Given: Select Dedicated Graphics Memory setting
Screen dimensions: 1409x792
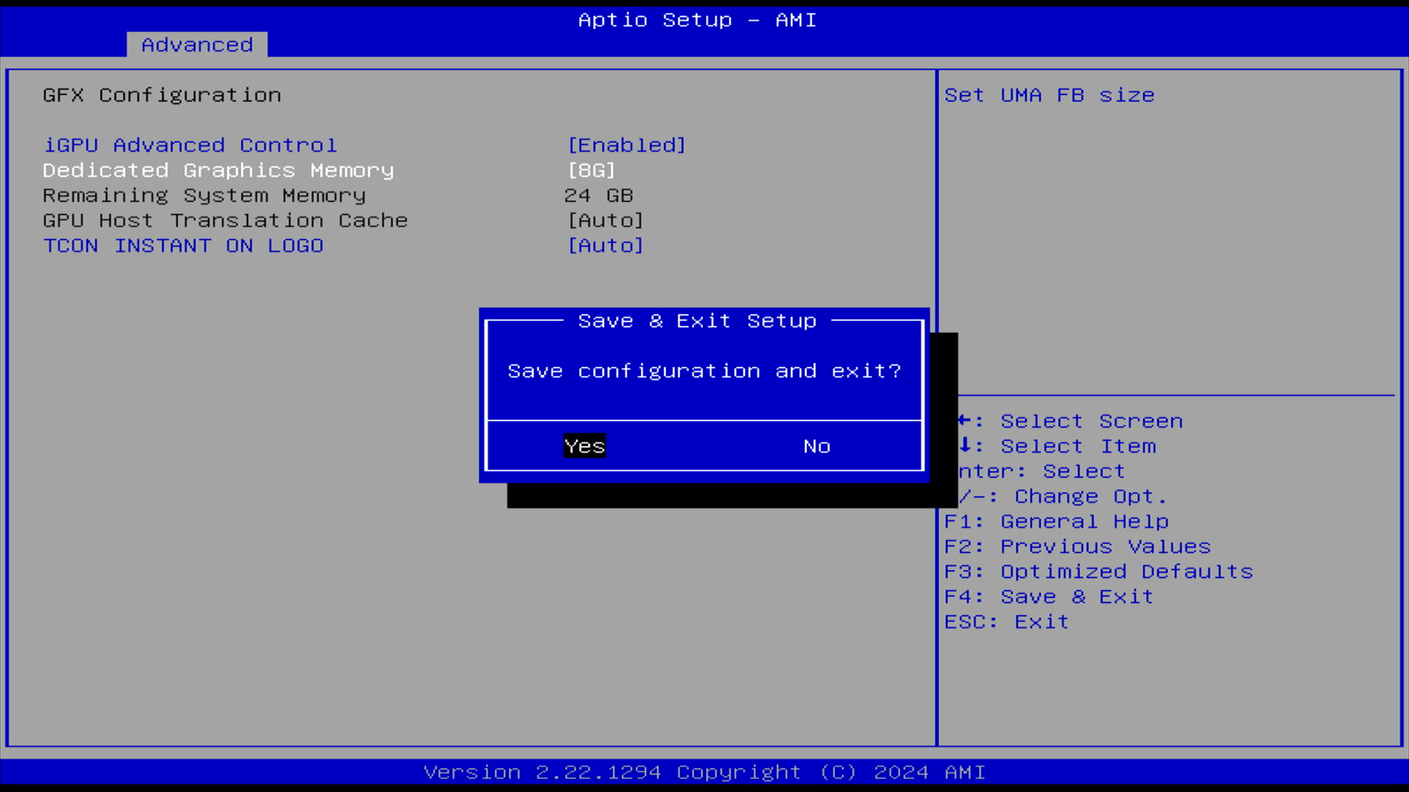Looking at the screenshot, I should 218,170.
